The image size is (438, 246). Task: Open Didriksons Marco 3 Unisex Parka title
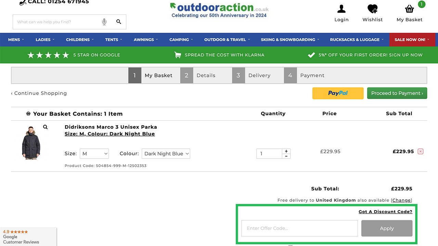(111, 127)
